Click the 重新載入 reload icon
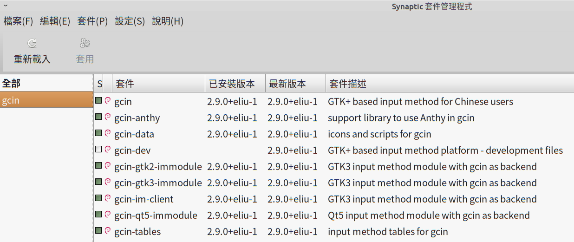The width and height of the screenshot is (574, 242). tap(32, 43)
